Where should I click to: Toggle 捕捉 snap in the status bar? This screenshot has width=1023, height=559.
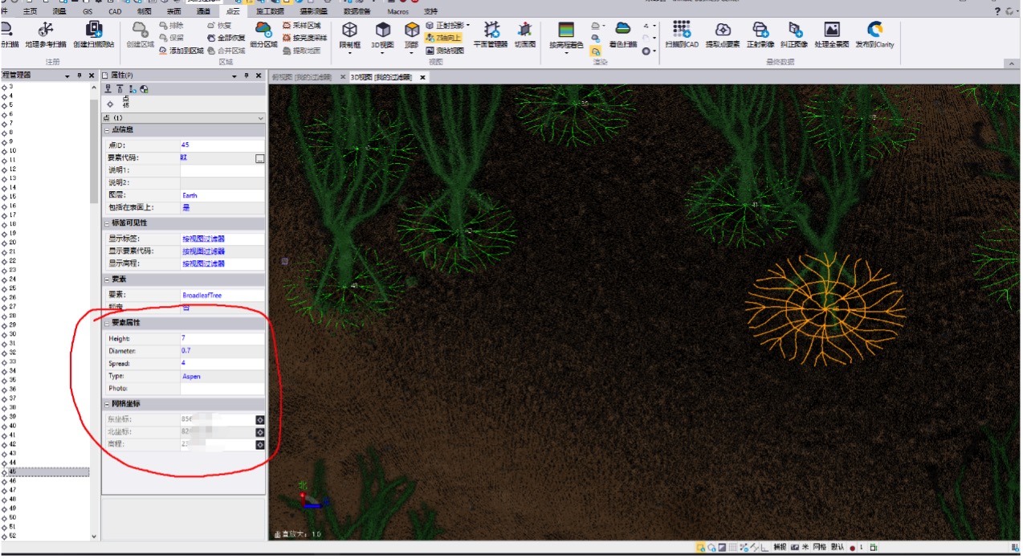(x=780, y=547)
